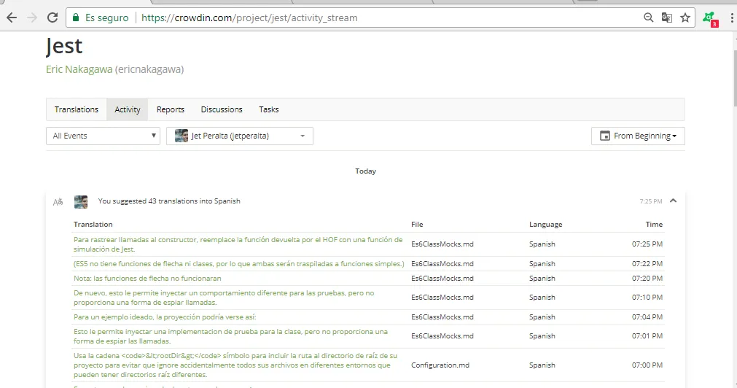Click the green secure padlock icon
The width and height of the screenshot is (737, 388).
click(75, 18)
